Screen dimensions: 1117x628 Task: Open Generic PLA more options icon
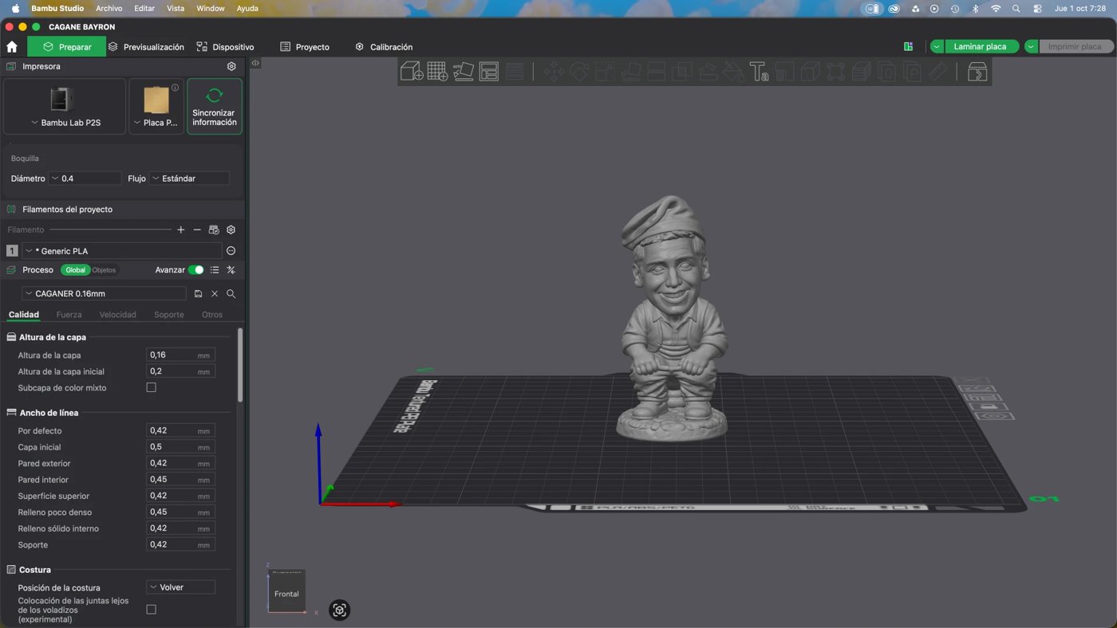(x=231, y=251)
